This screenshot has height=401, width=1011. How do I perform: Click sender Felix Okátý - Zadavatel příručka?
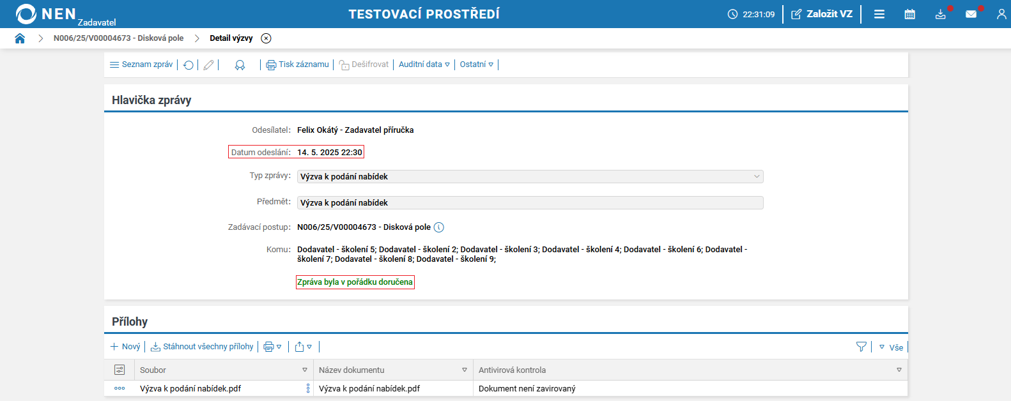pos(355,130)
